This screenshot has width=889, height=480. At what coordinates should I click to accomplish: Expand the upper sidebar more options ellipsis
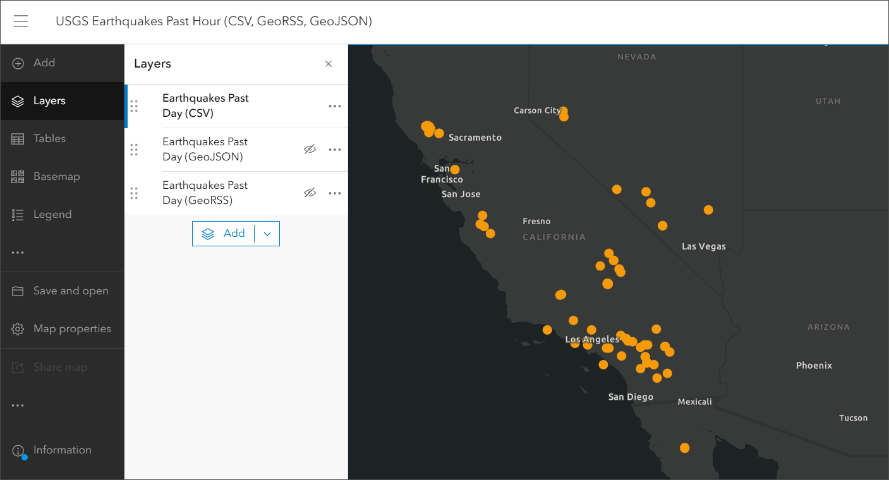[18, 253]
